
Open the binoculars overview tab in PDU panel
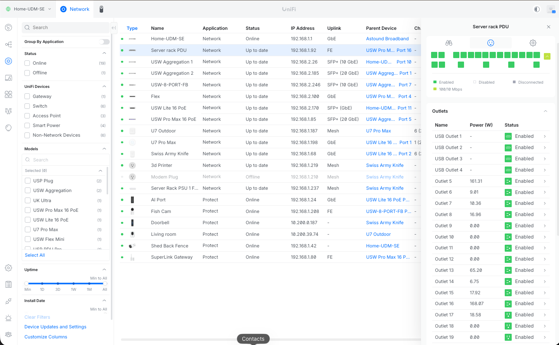coord(449,43)
